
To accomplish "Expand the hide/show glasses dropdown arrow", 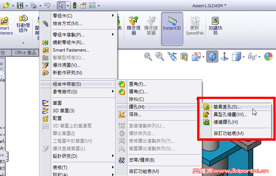I will 259,57.
